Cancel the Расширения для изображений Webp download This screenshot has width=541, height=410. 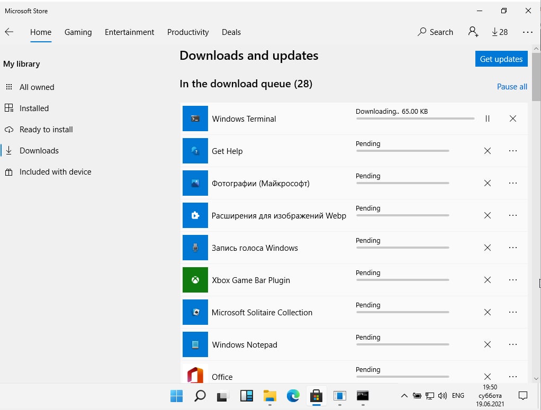[488, 215]
